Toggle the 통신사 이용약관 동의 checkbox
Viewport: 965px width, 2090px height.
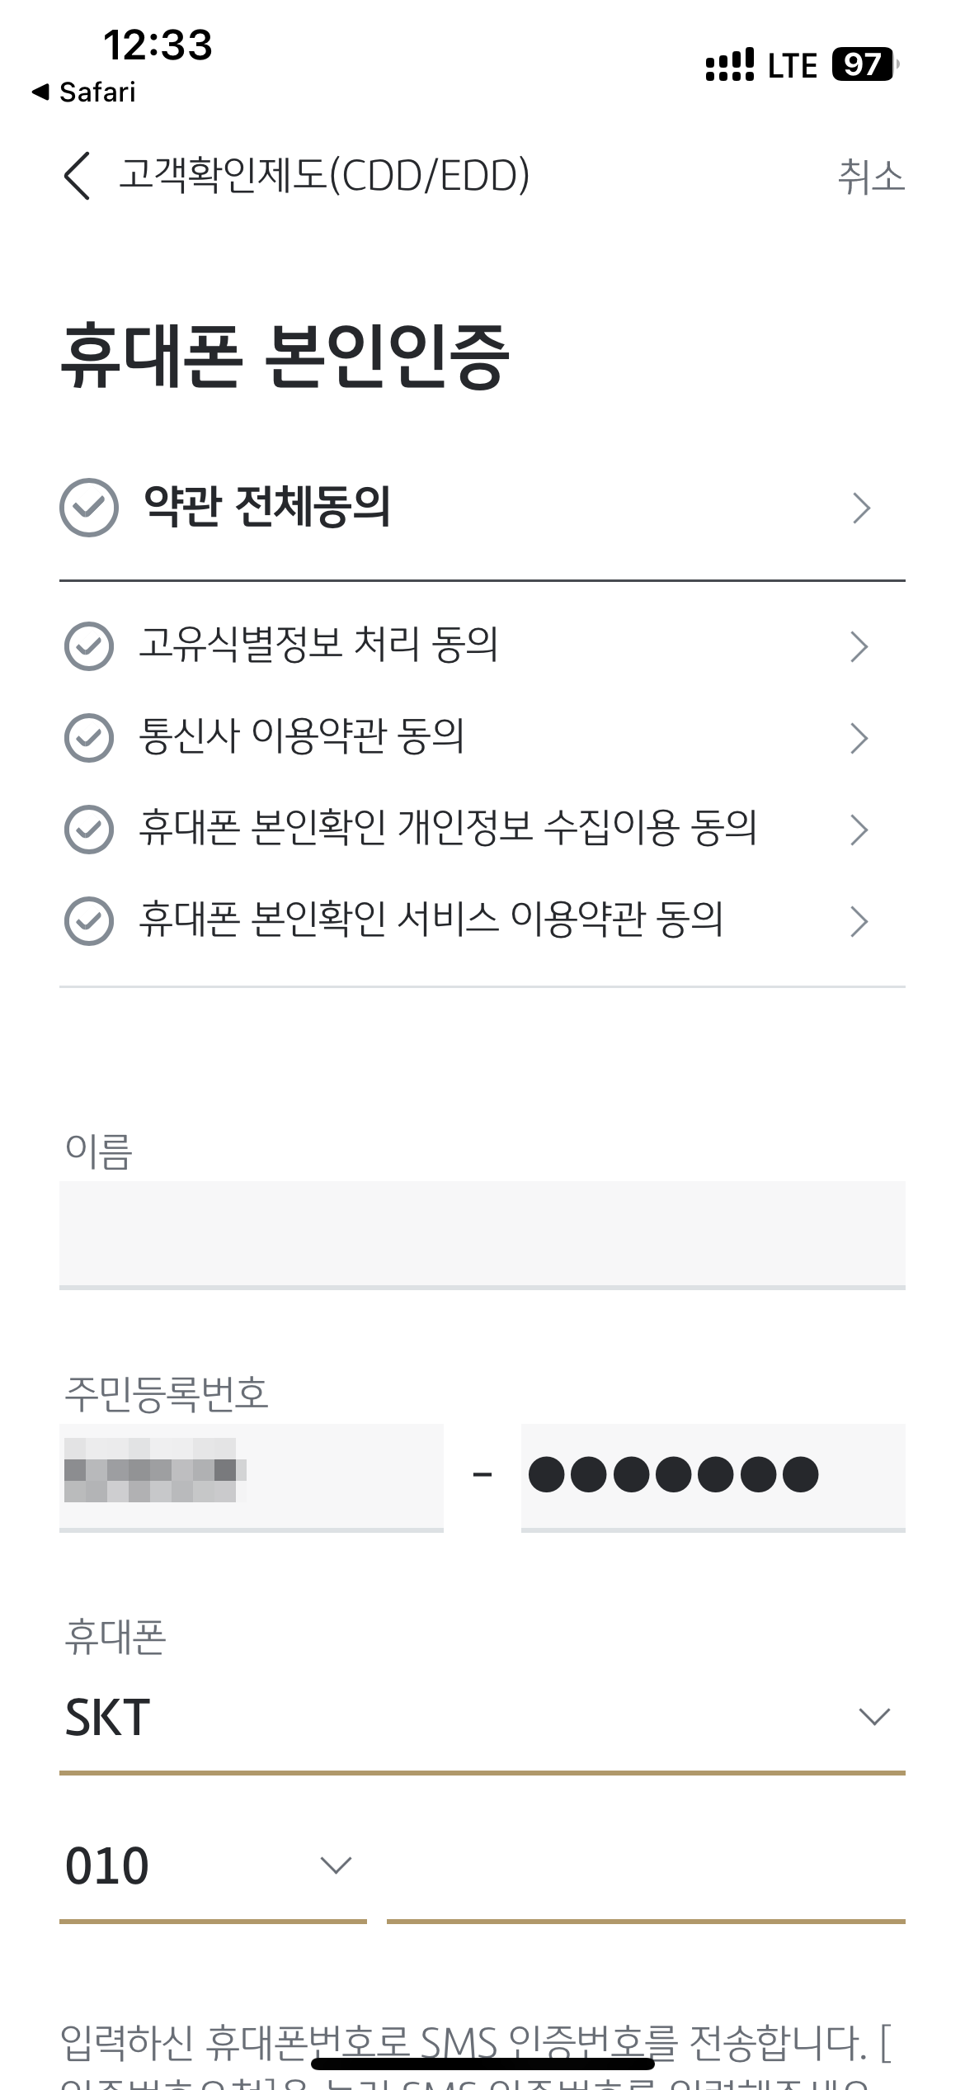[x=89, y=738]
